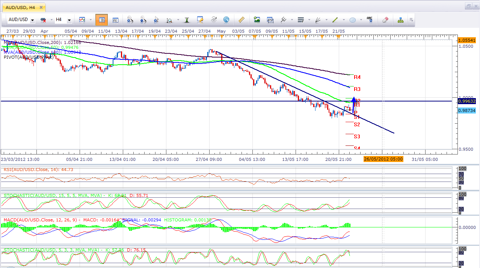Select the Andrews pitchfork drawing tool
This screenshot has width=480, height=268.
click(284, 20)
